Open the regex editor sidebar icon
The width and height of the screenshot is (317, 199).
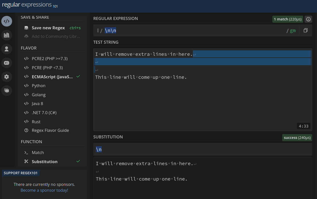(7, 21)
